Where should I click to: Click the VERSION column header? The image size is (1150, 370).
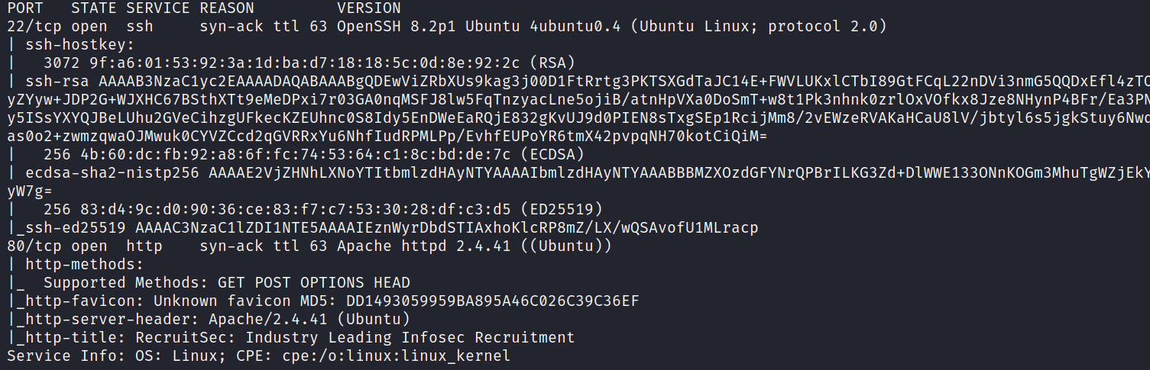[369, 8]
